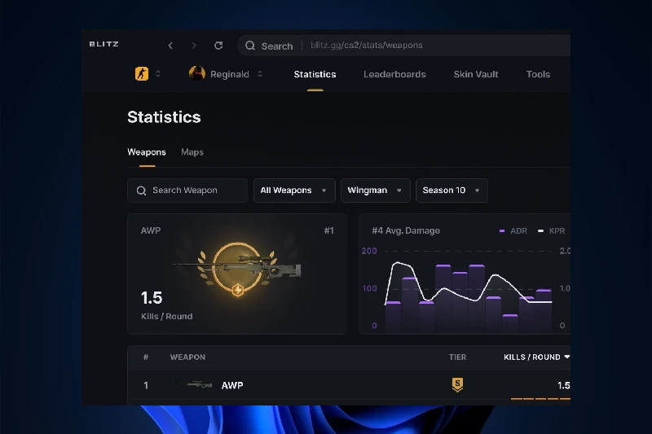Screen dimensions: 652x434
Task: Toggle the ADR legend item
Action: click(x=513, y=231)
